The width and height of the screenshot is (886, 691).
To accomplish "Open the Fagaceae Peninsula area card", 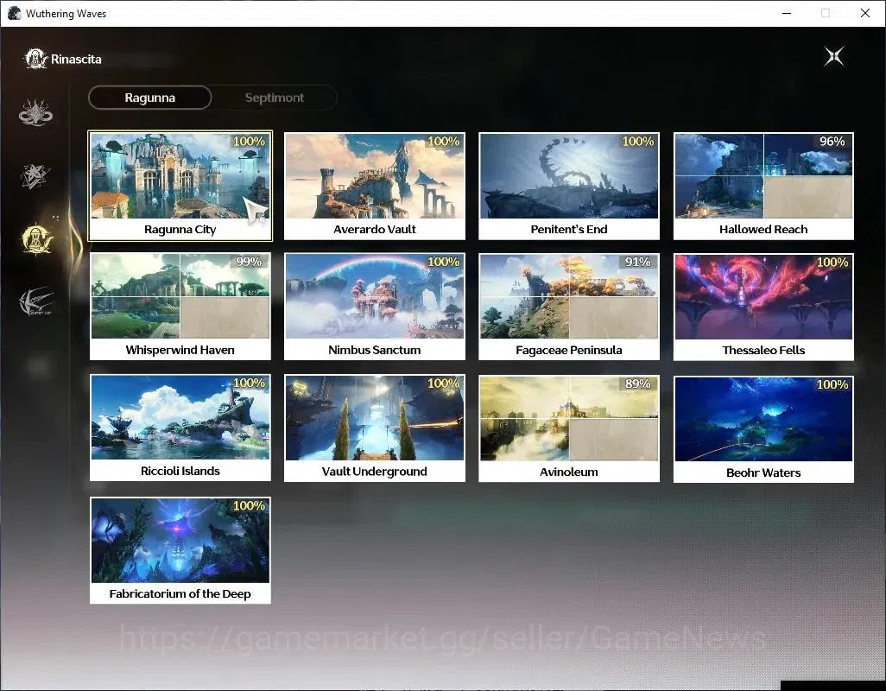I will [569, 307].
